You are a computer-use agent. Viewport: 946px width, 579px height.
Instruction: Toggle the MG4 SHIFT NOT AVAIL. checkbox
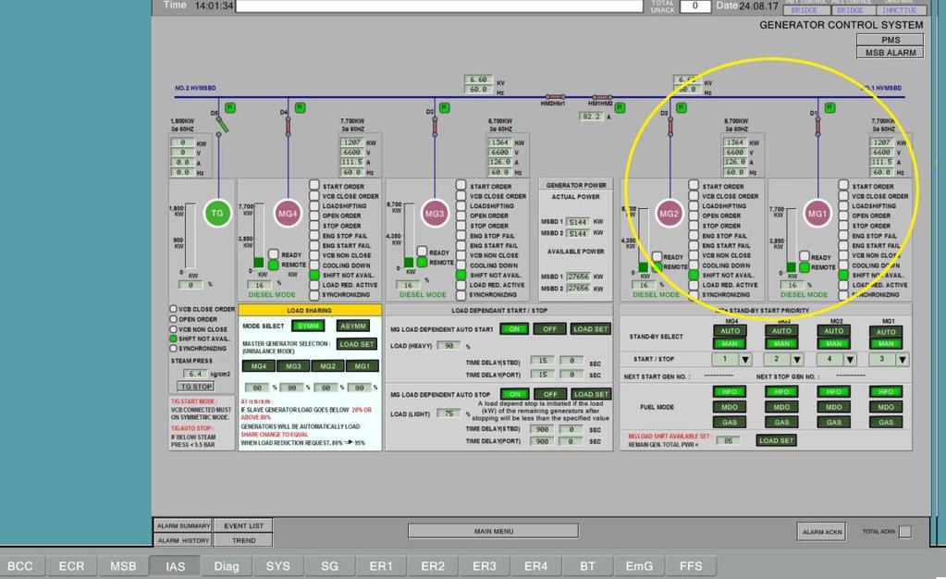(314, 275)
